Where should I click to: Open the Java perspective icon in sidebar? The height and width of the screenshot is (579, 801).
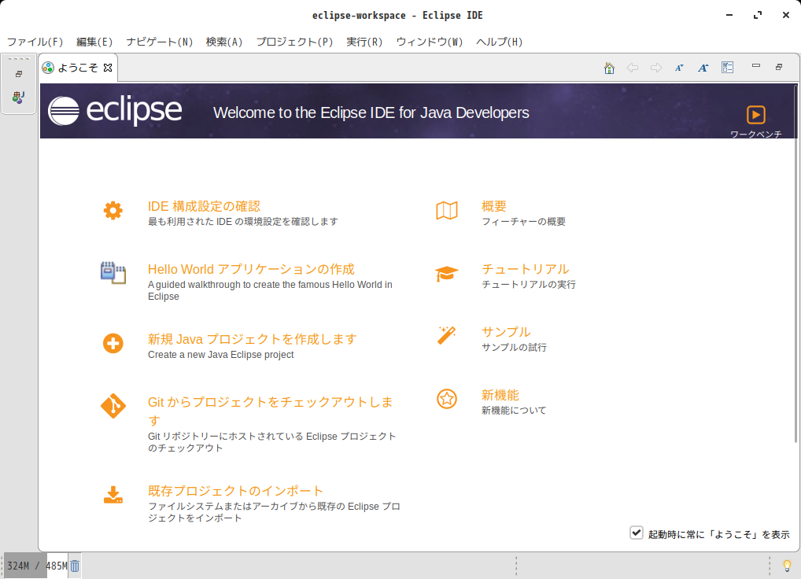point(18,97)
